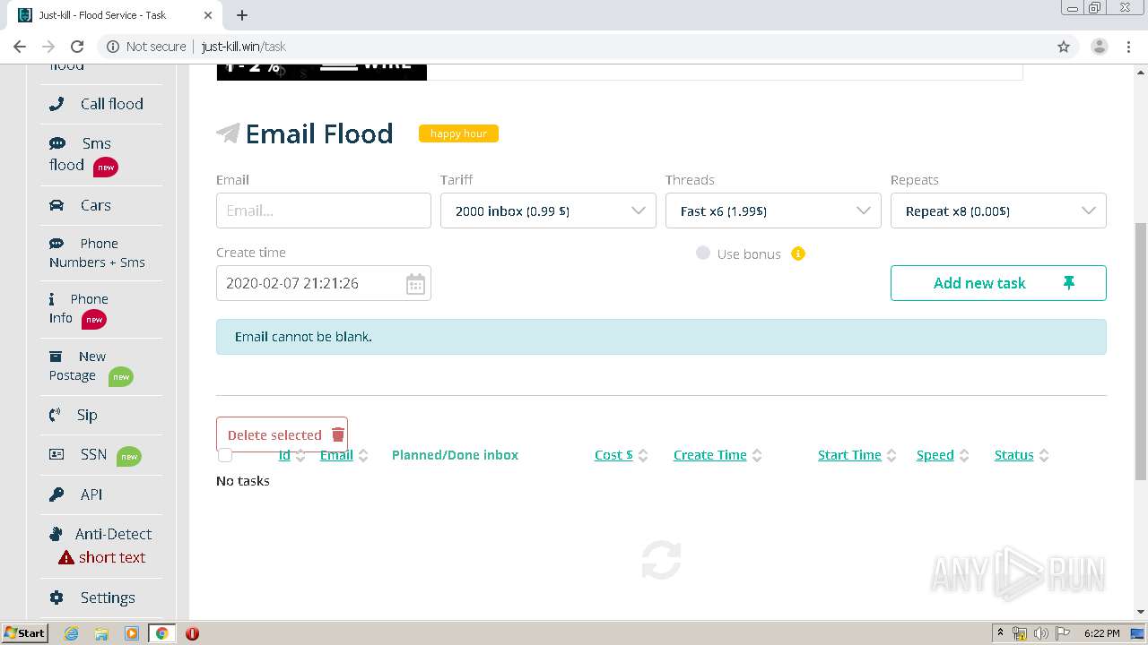Click the sort arrows next to Status
This screenshot has width=1148, height=645.
[x=1043, y=455]
